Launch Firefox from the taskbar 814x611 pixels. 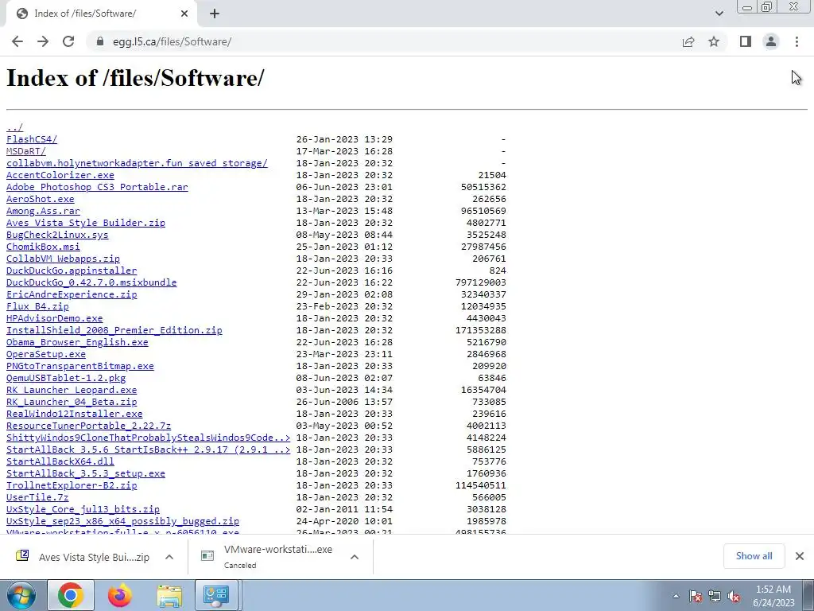120,595
